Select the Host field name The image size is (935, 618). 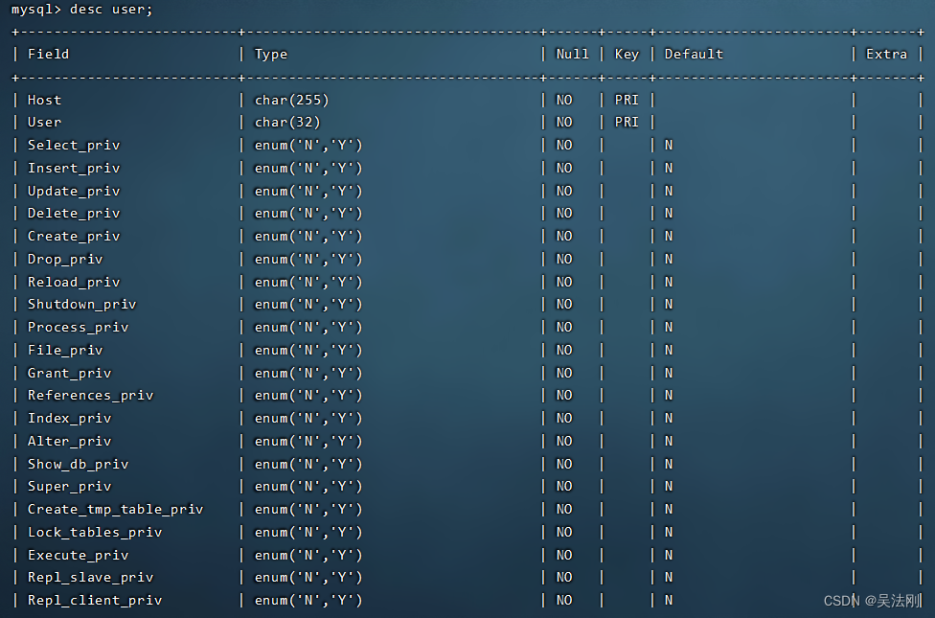pyautogui.click(x=44, y=101)
